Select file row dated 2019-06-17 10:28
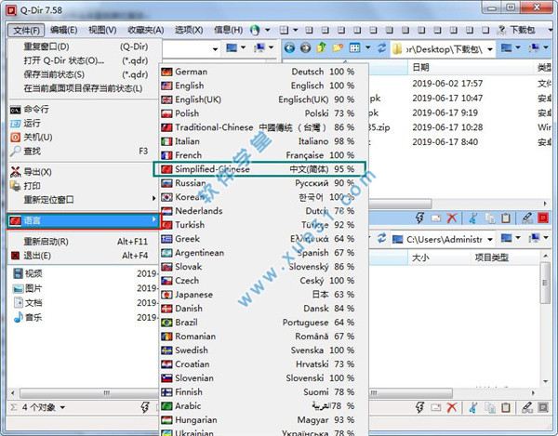This screenshot has width=558, height=436. 460,127
